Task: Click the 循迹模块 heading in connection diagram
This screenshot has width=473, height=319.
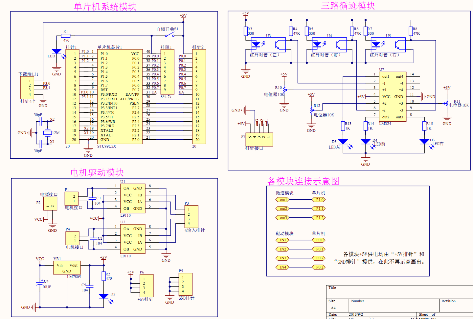Action: pos(284,193)
